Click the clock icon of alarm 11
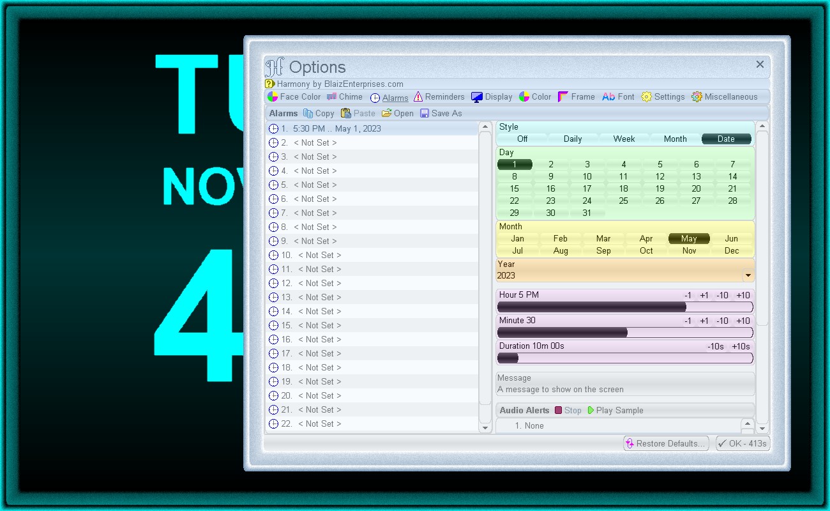The image size is (830, 511). tap(273, 269)
